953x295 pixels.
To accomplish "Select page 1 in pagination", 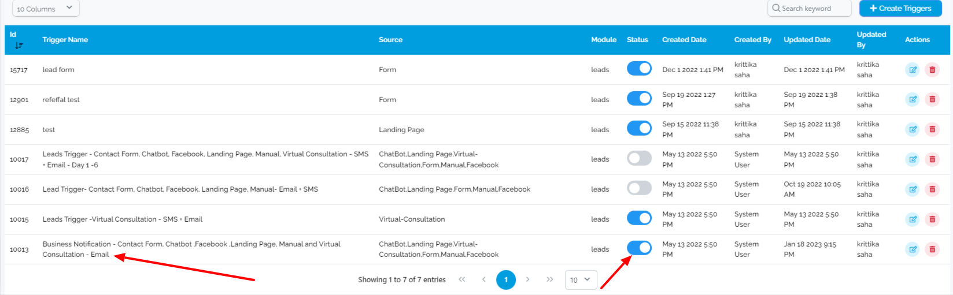I will coord(506,279).
